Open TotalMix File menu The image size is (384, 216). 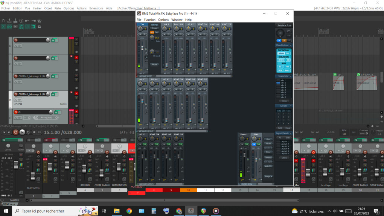coord(139,20)
